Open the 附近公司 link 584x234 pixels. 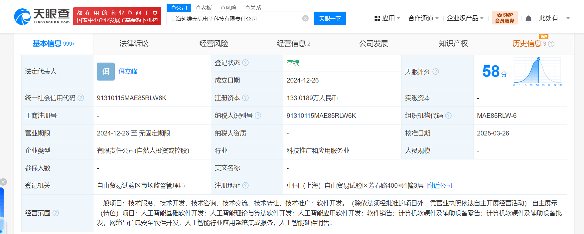[x=440, y=186]
